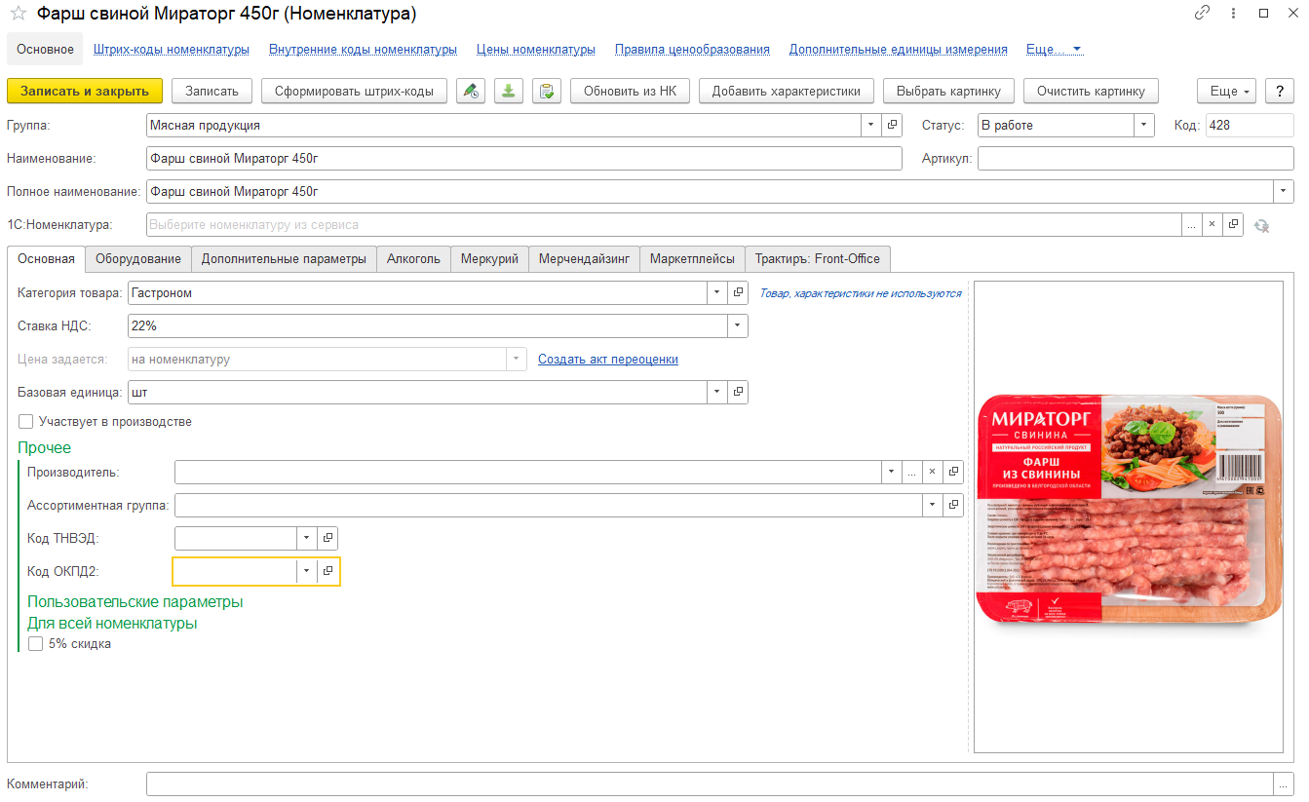Open the Группа field in separate window
Image resolution: width=1309 pixels, height=802 pixels.
892,126
